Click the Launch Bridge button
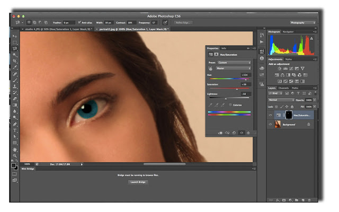This screenshot has height=212, width=339. click(x=138, y=182)
